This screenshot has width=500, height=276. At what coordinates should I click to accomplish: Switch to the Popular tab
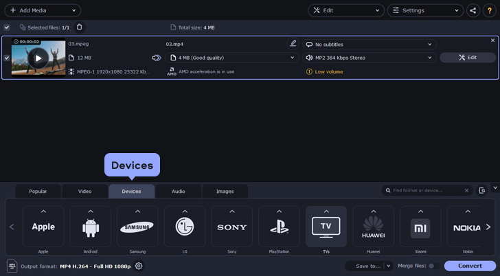click(x=38, y=192)
